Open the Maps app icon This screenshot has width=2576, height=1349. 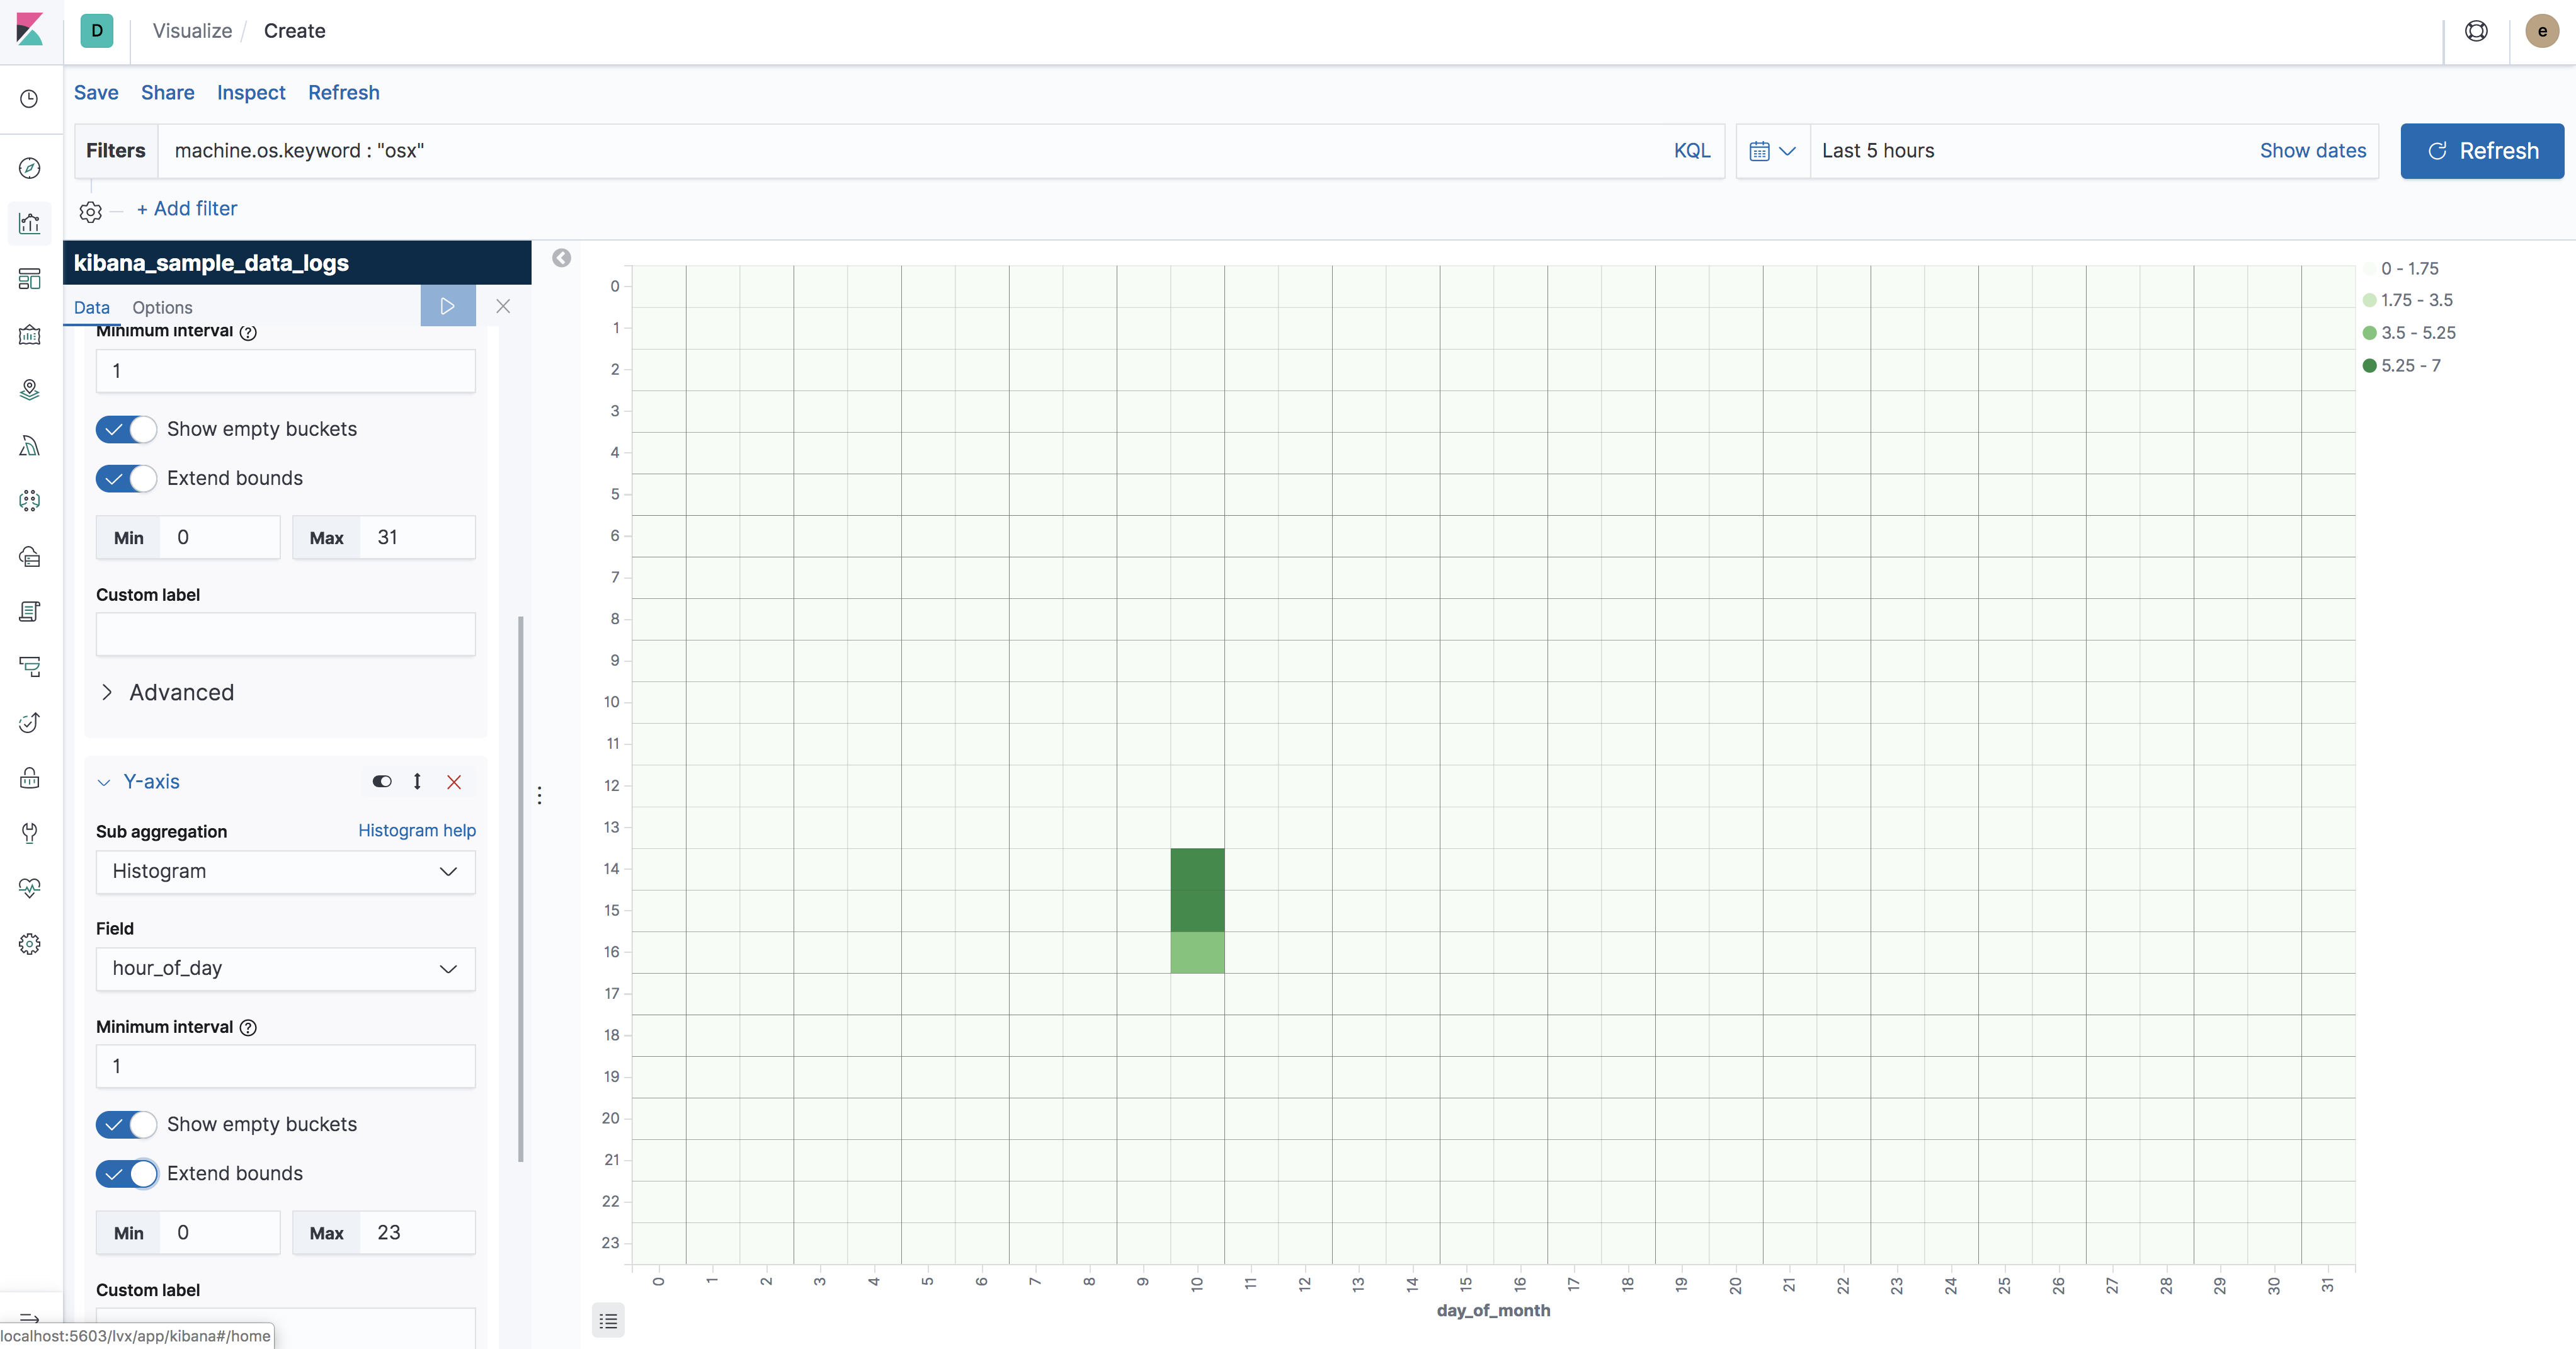pyautogui.click(x=29, y=390)
